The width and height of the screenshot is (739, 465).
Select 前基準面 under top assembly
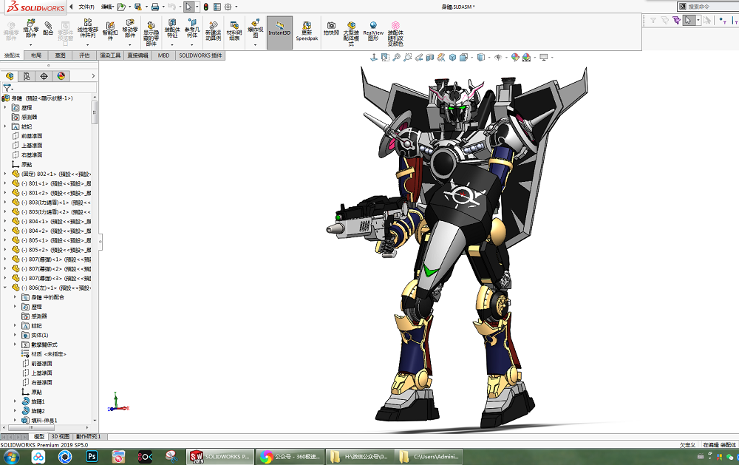click(32, 136)
